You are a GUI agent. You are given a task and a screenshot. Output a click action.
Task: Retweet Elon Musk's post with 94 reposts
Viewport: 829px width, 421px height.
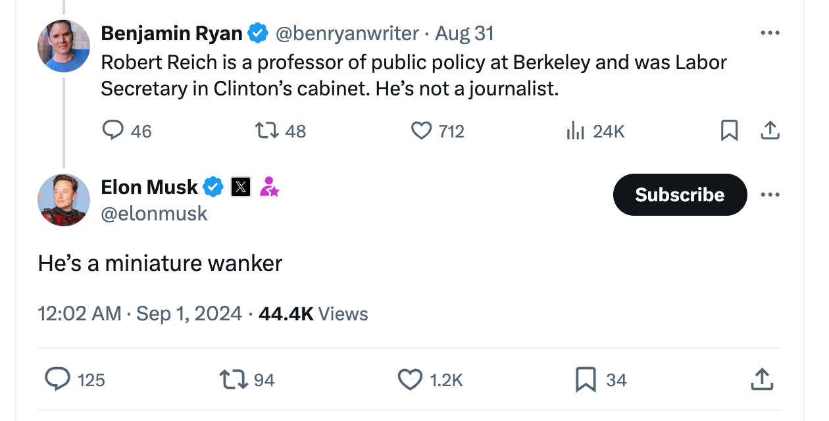[x=233, y=380]
